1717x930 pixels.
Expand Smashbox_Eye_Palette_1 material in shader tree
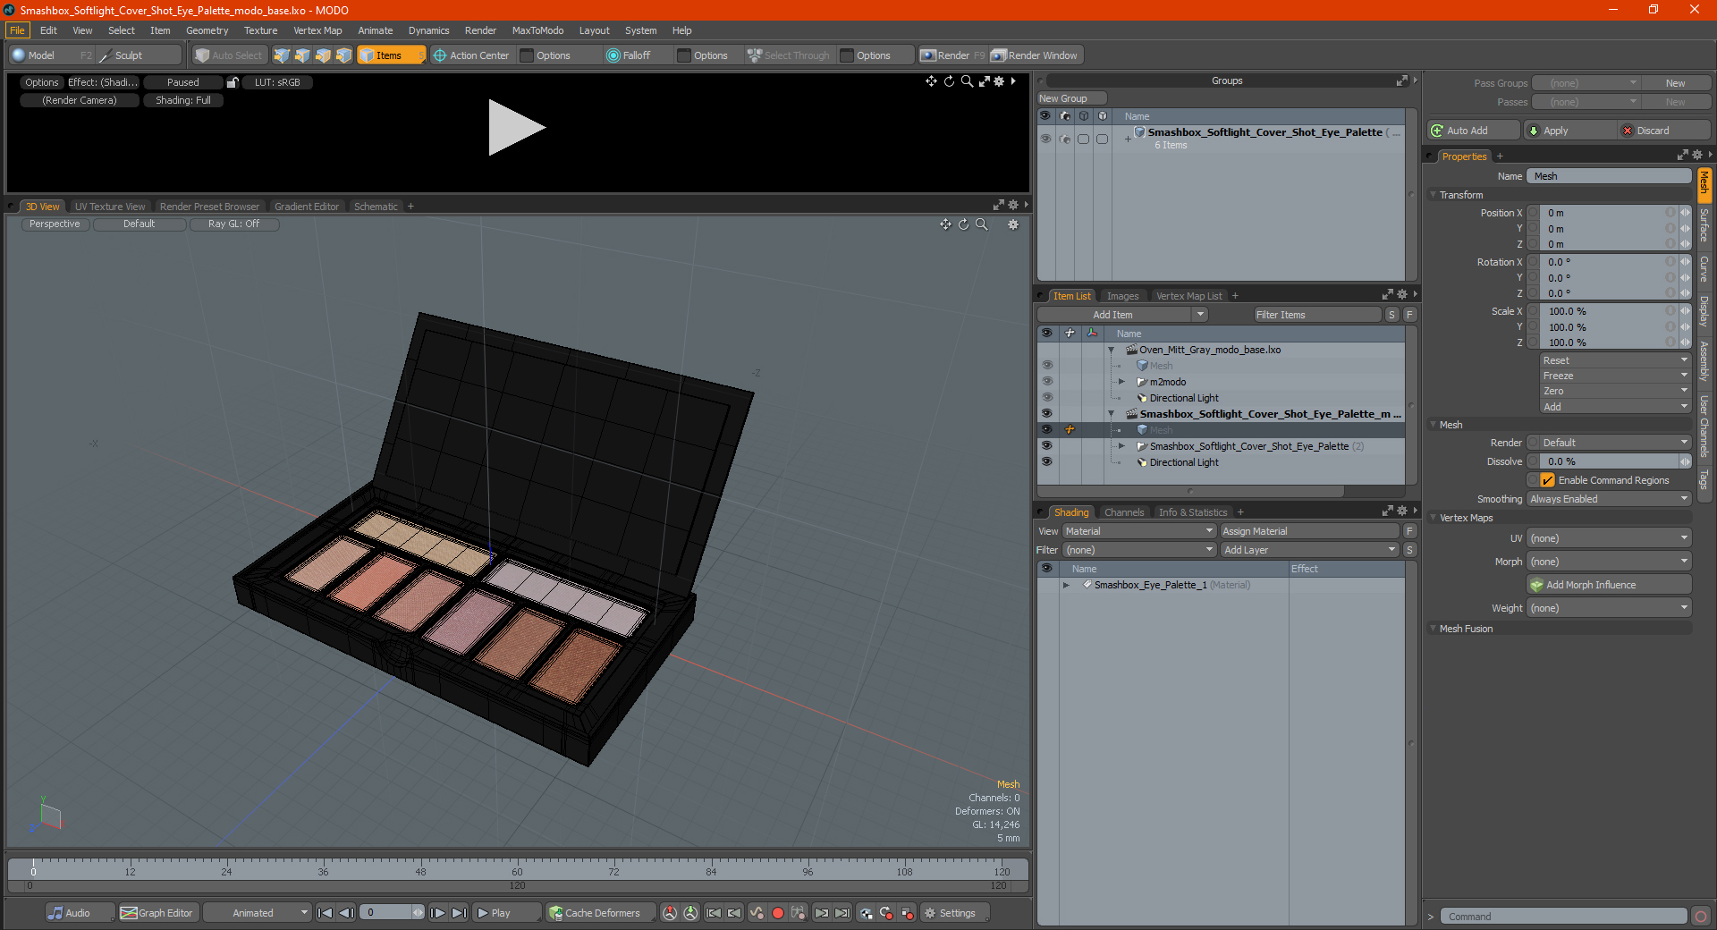click(1066, 585)
